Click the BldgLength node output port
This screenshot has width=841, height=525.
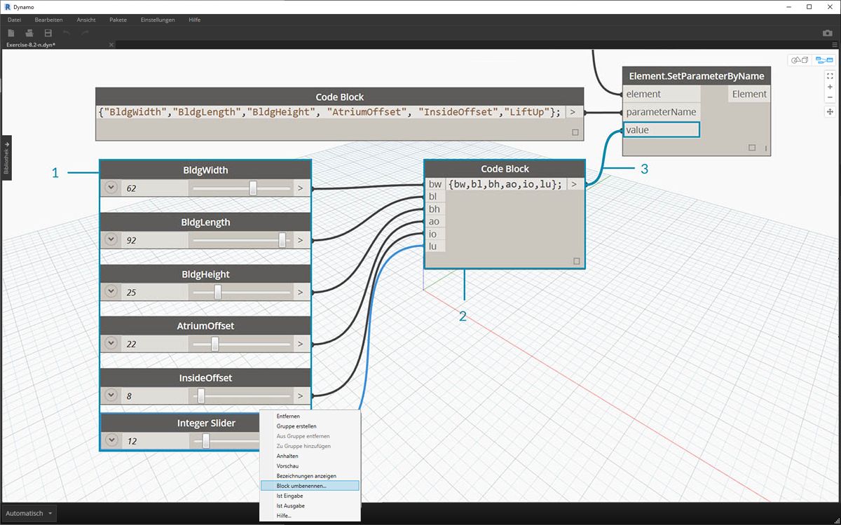(x=301, y=239)
